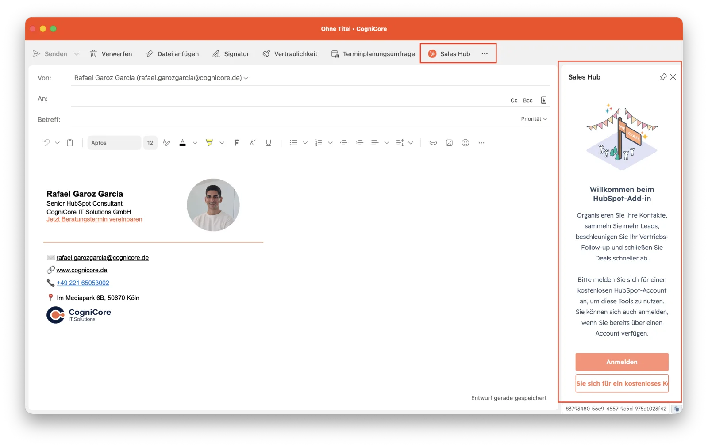Expand the highlight color dropdown arrow
The width and height of the screenshot is (708, 447).
[x=222, y=143]
